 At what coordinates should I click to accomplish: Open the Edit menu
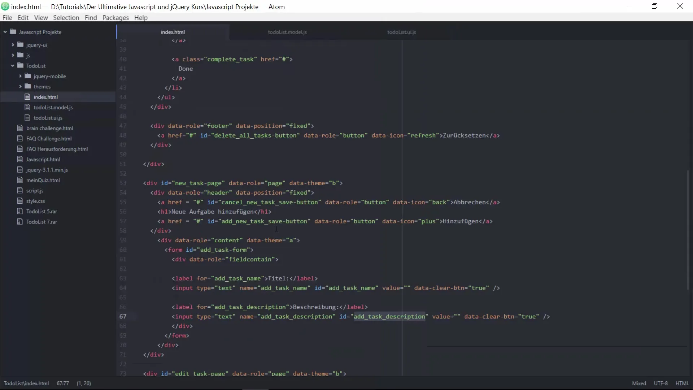(x=23, y=18)
